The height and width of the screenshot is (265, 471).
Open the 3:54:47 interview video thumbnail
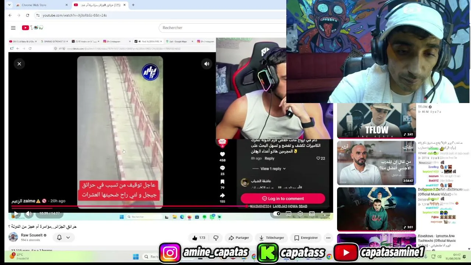376,163
